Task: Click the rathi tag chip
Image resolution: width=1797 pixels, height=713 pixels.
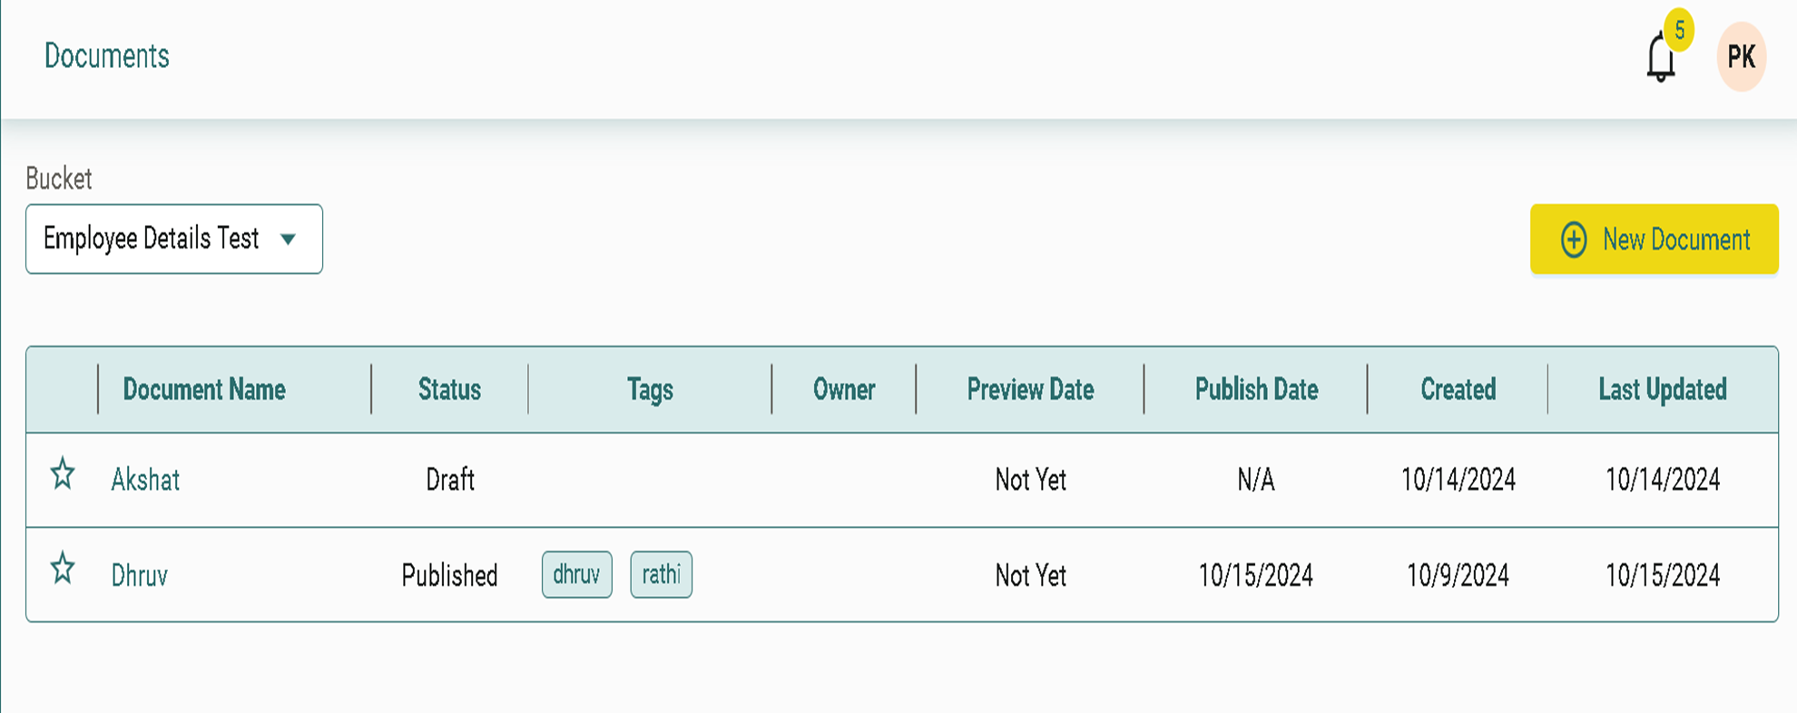Action: [662, 574]
